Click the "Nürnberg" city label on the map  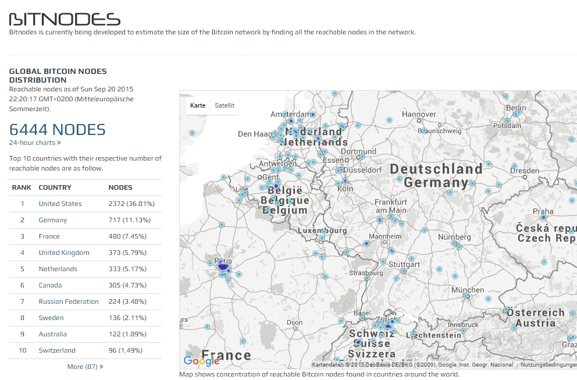454,237
